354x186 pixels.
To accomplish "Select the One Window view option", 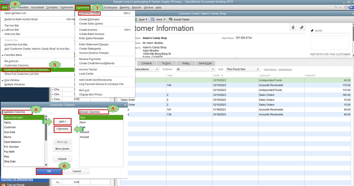I will tap(12, 80).
